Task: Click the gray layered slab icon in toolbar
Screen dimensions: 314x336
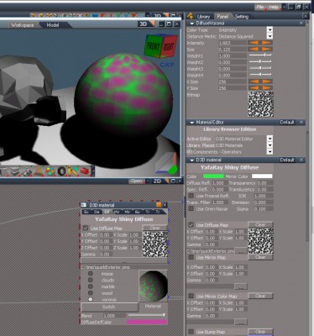Action: click(x=15, y=171)
